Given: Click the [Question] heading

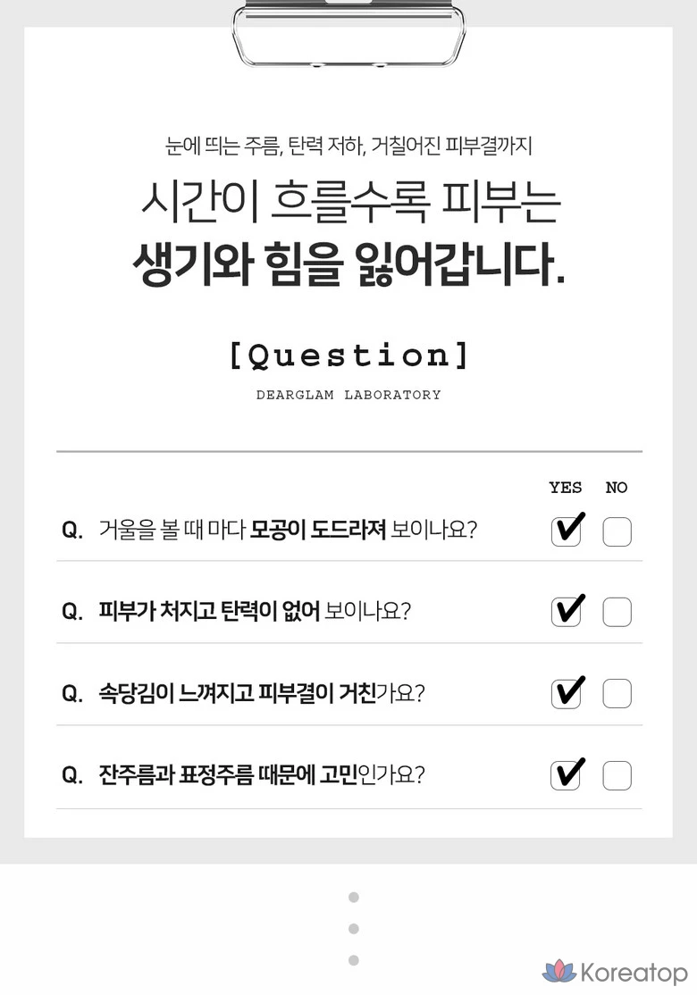Looking at the screenshot, I should (348, 356).
